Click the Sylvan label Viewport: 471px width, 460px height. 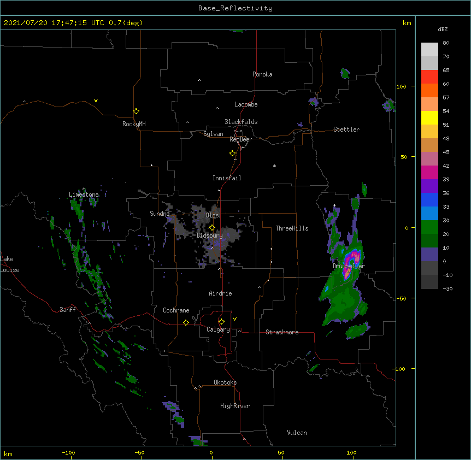point(213,134)
